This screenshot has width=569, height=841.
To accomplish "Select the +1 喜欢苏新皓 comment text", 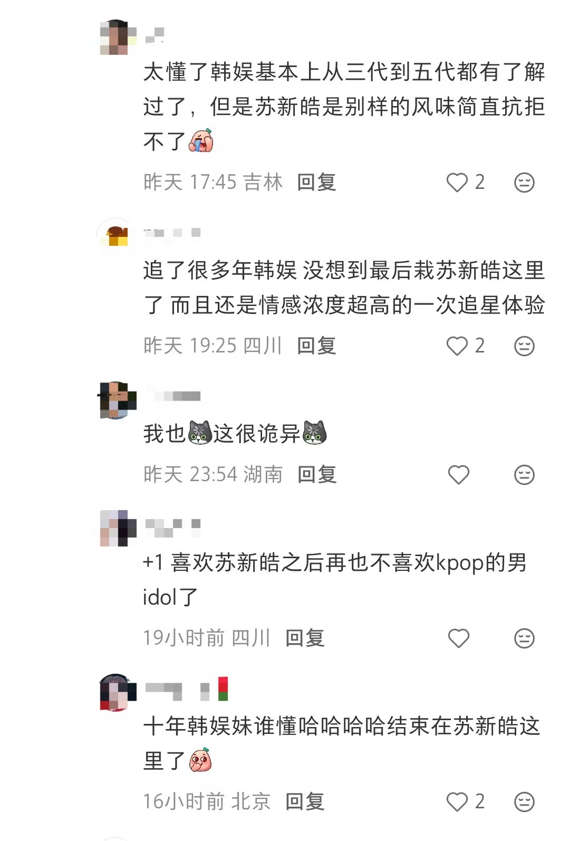I will pos(334,580).
